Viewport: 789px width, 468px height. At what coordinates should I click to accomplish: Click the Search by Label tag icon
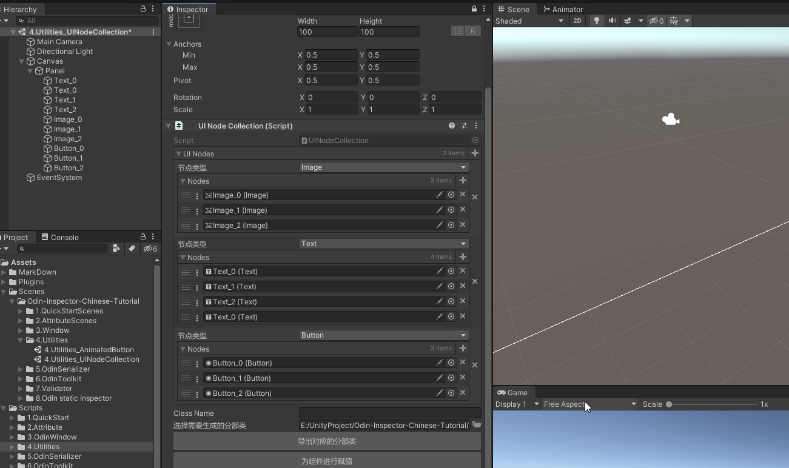point(131,249)
